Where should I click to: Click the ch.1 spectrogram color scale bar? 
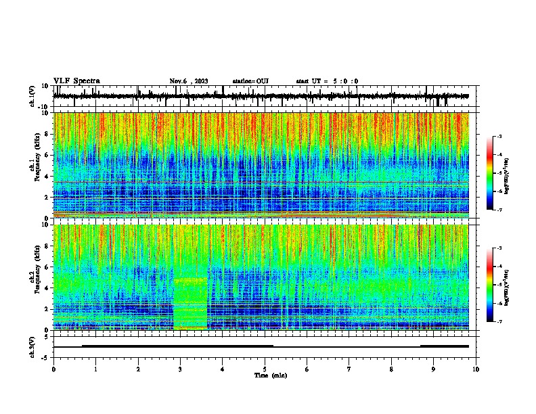click(x=489, y=173)
